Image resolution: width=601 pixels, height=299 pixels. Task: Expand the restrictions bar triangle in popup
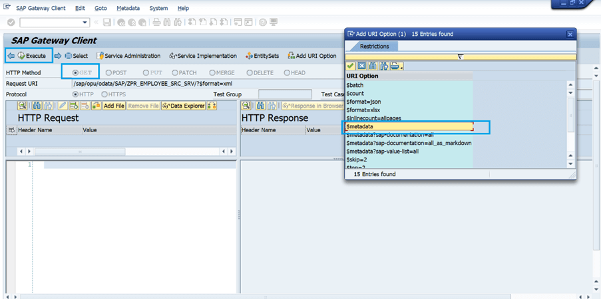point(461,57)
